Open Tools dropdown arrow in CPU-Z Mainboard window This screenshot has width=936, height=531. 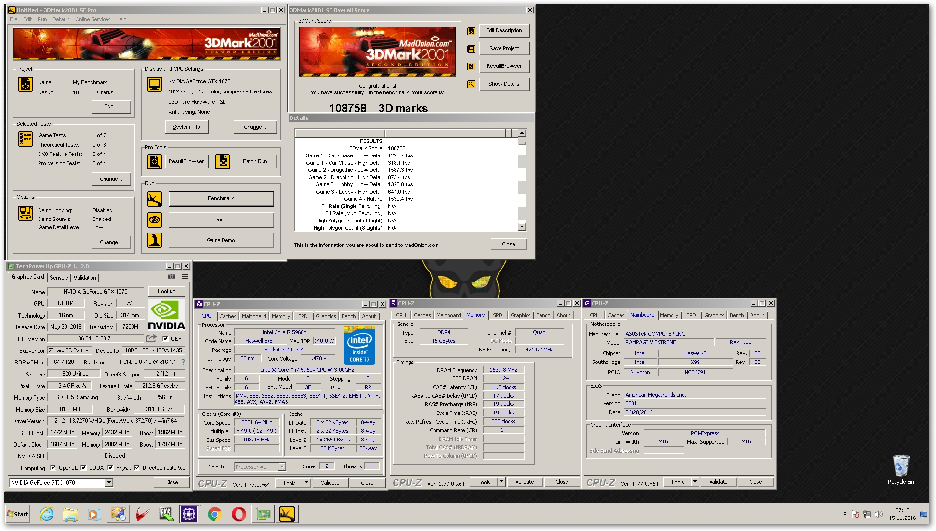click(695, 482)
